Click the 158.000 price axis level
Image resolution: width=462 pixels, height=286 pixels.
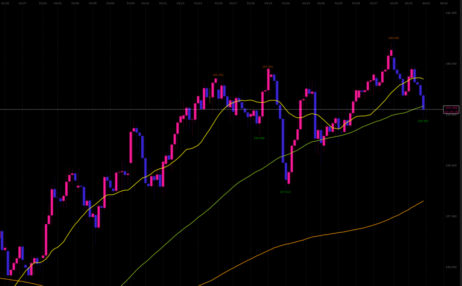point(451,165)
